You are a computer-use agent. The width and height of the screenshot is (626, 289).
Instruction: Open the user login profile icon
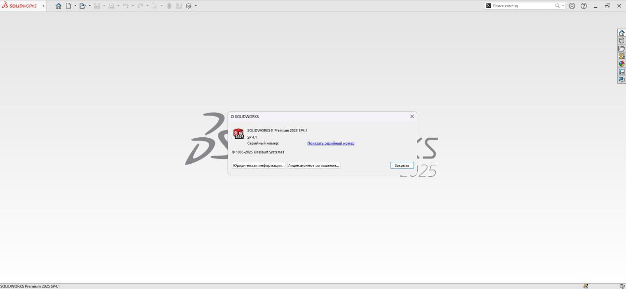572,6
